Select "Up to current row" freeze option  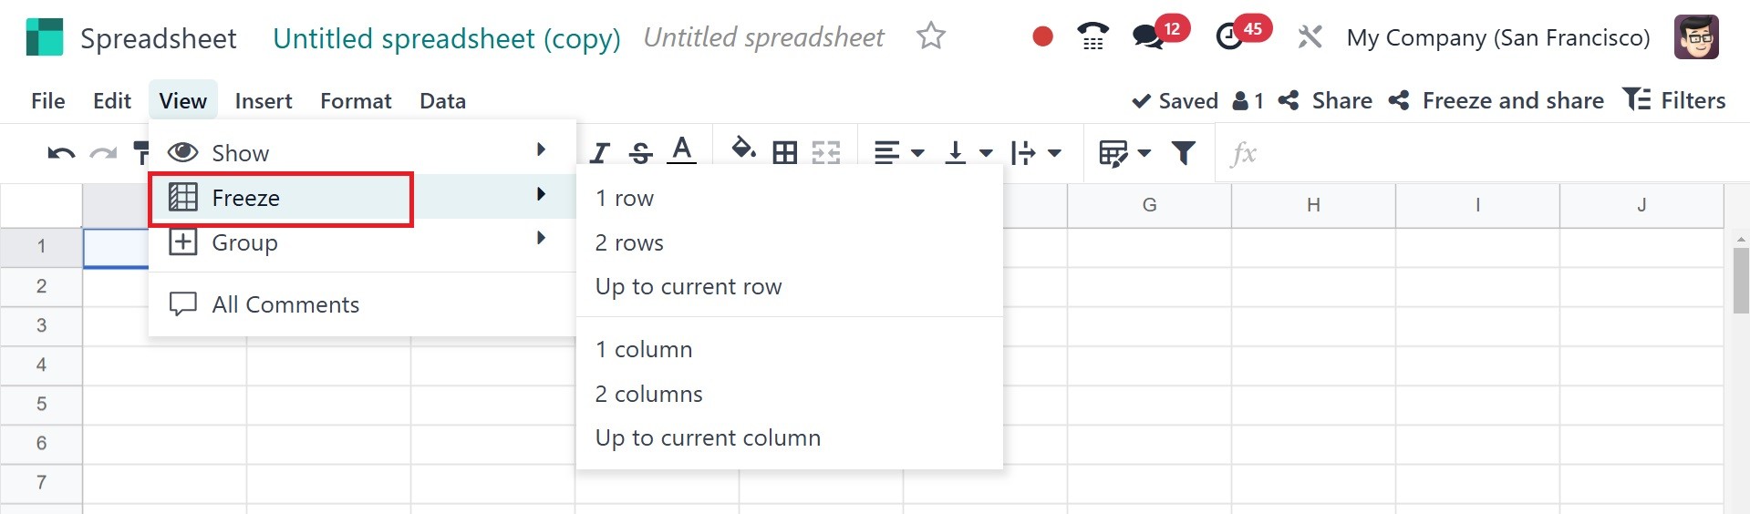tap(689, 286)
